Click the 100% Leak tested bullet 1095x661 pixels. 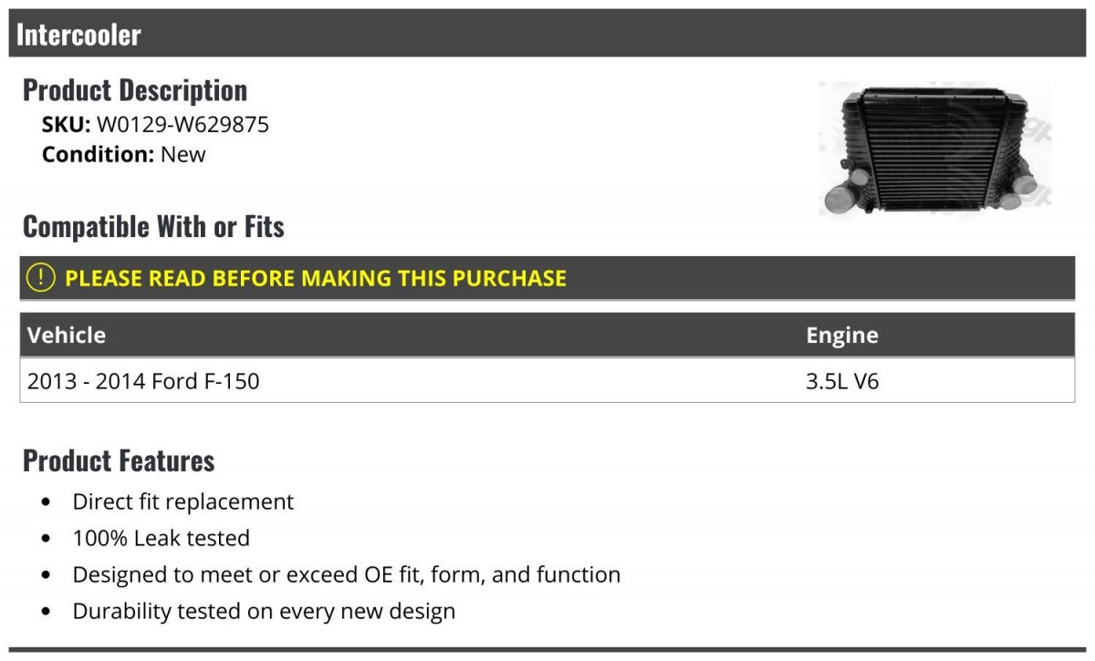pyautogui.click(x=162, y=538)
